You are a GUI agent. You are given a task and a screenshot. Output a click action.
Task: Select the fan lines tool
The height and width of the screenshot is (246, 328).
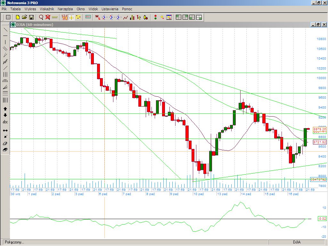pos(5,87)
